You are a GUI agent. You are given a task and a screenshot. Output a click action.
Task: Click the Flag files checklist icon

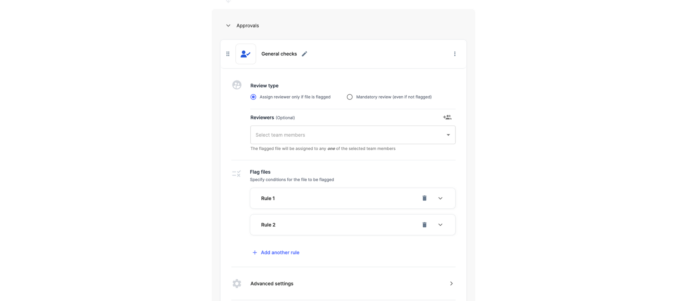(236, 174)
